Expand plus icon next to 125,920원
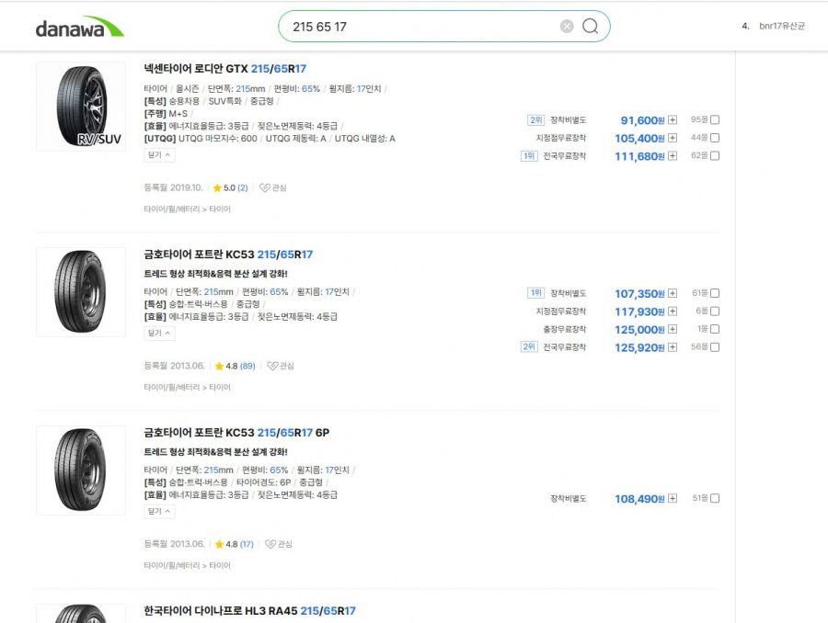Image resolution: width=828 pixels, height=623 pixels. click(x=673, y=347)
